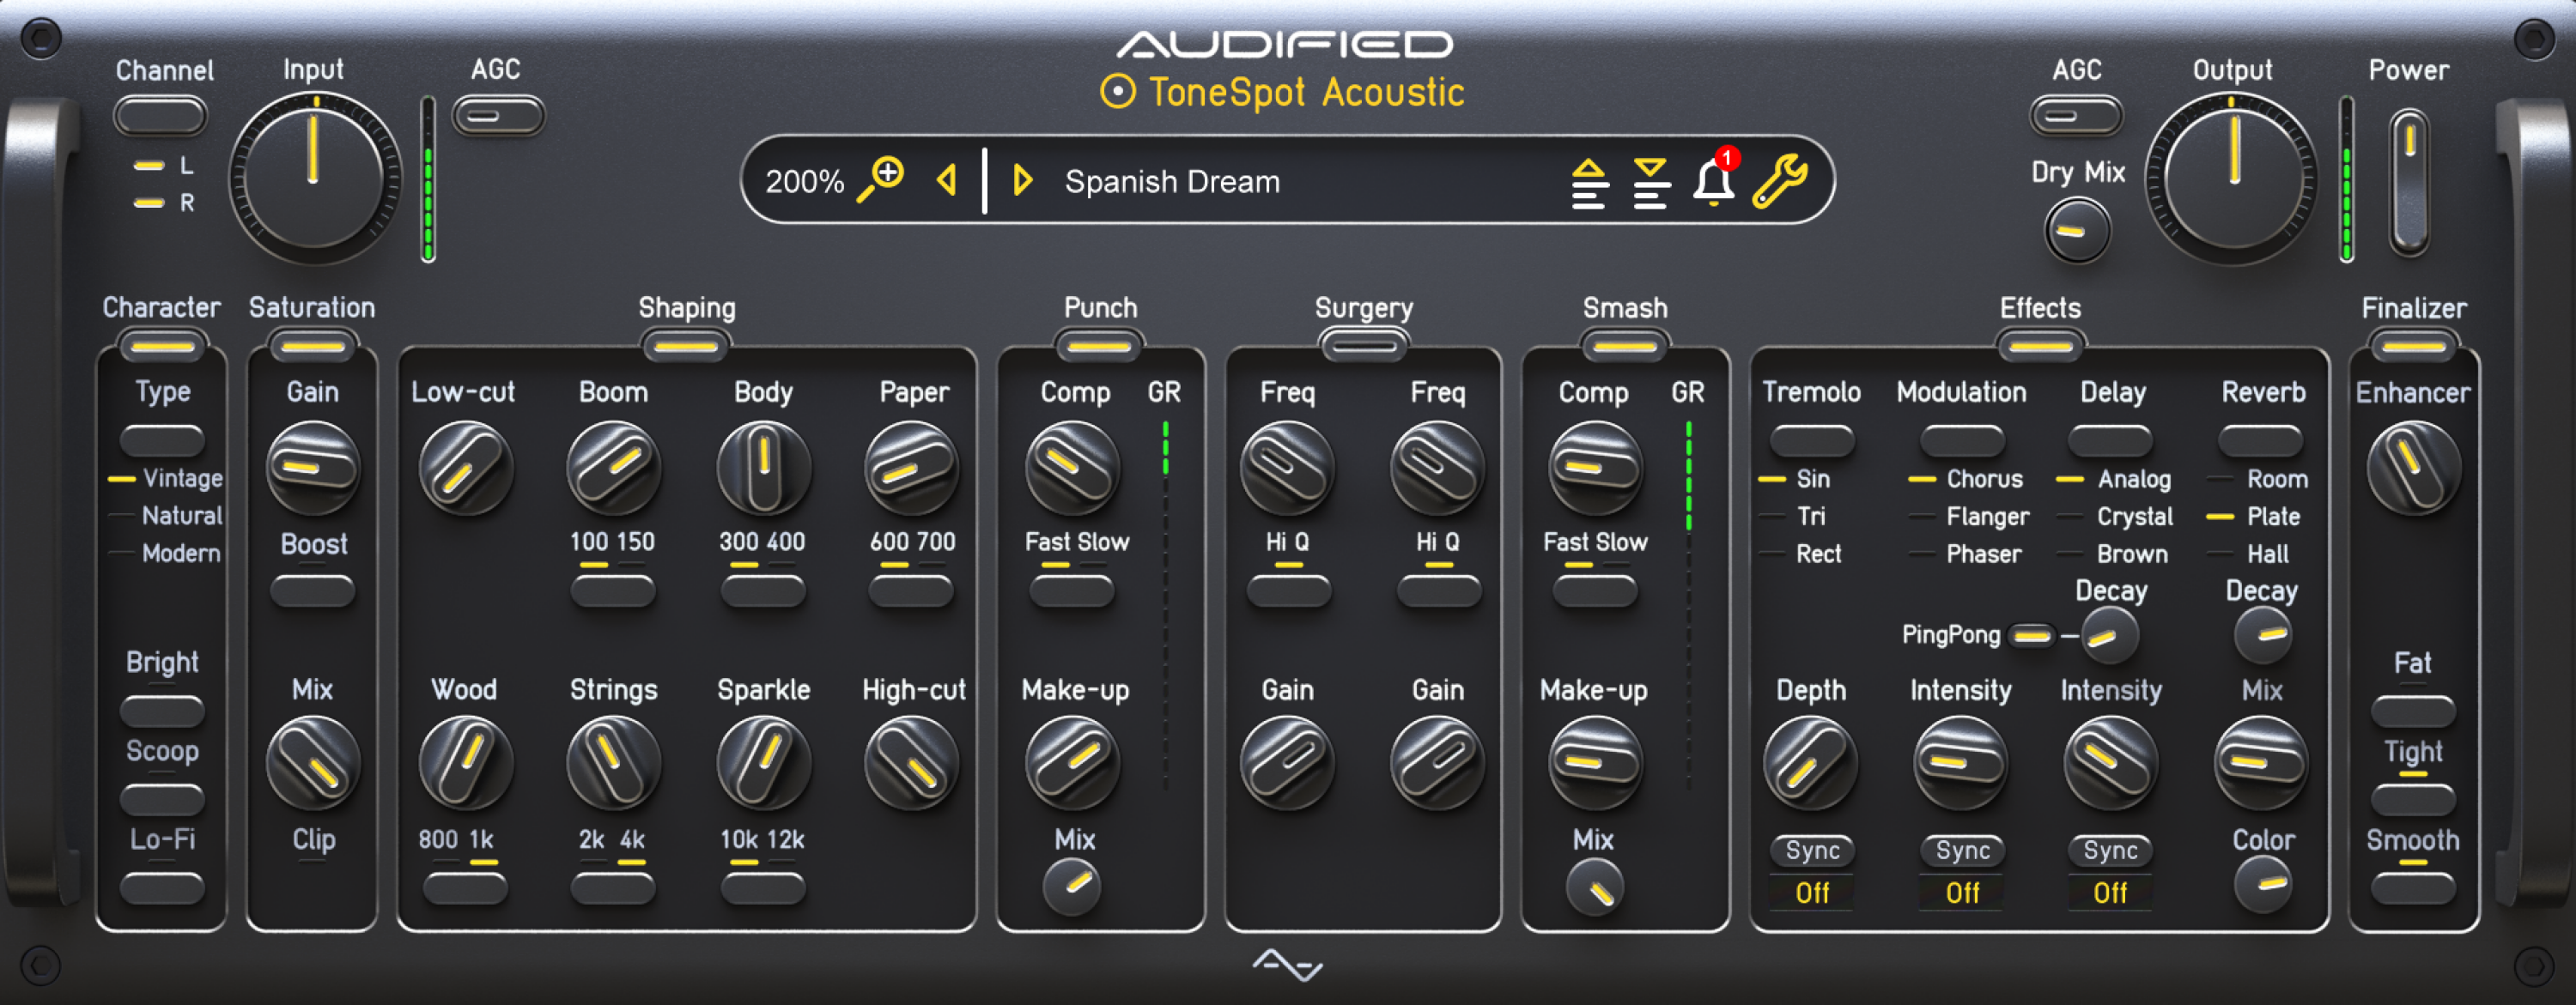Click the upward triangle preset save icon
The width and height of the screenshot is (2576, 1005).
tap(1588, 181)
